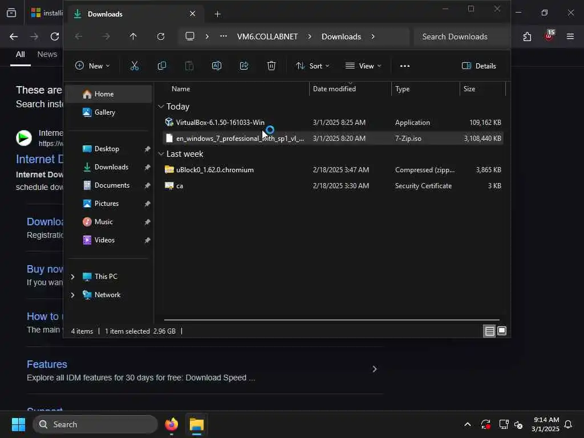
Task: Open Home in the navigation pane
Action: [109, 94]
